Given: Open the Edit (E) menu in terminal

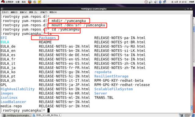Looking at the screenshot, I should [x=14, y=12].
